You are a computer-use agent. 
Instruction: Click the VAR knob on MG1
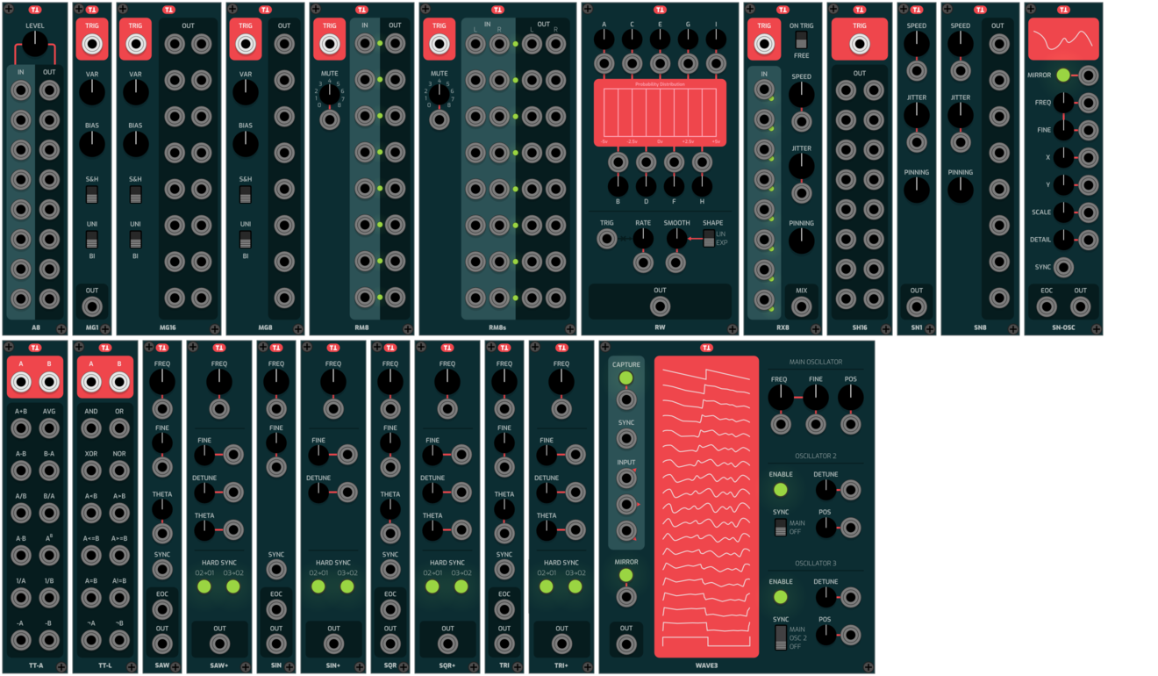92,92
